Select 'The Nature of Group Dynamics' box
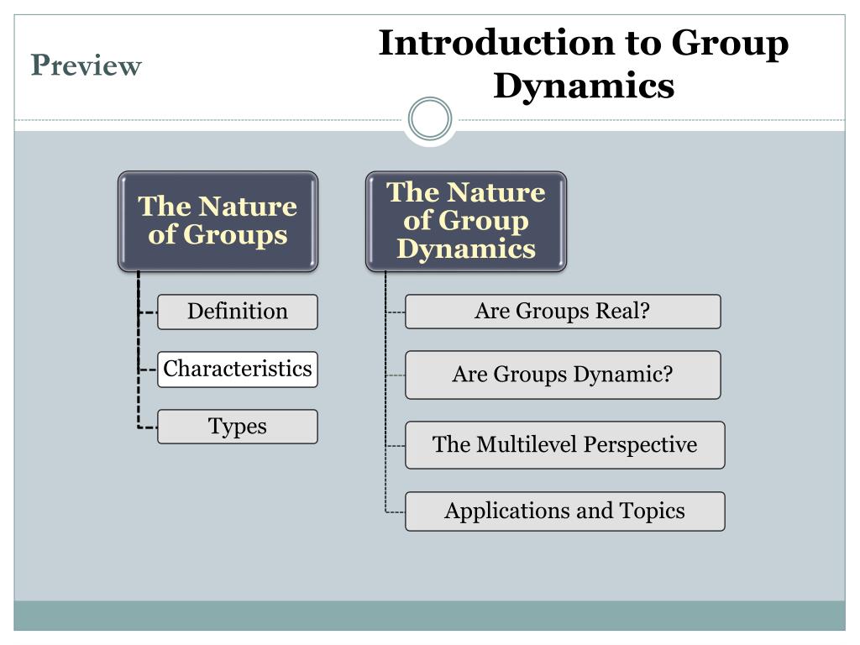 pyautogui.click(x=465, y=221)
